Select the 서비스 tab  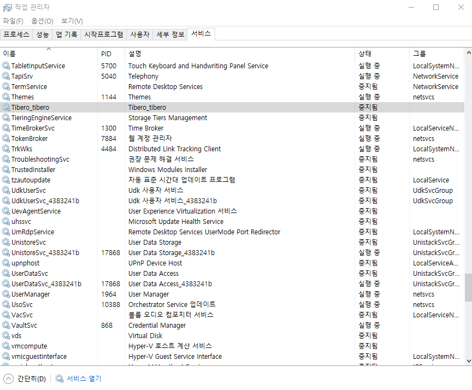point(201,34)
